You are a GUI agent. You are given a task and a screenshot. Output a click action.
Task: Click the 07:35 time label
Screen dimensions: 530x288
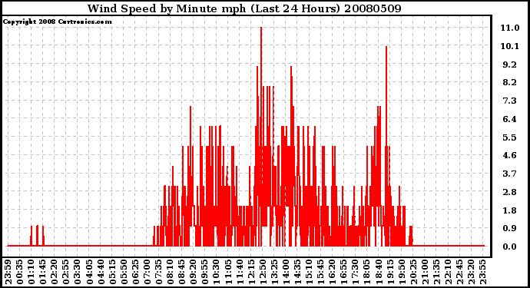158,272
